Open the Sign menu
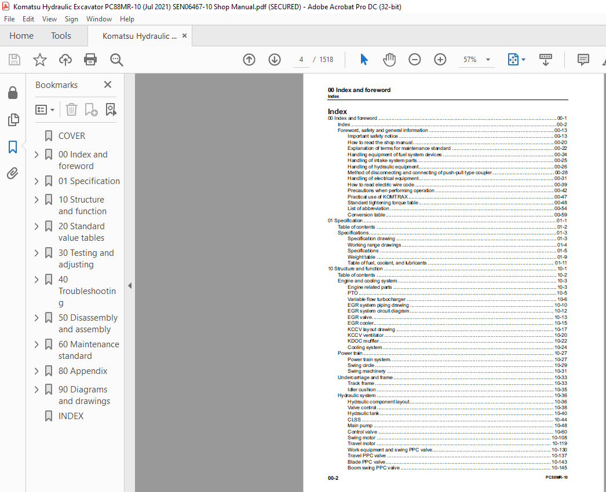Image resolution: width=606 pixels, height=492 pixels. [71, 19]
